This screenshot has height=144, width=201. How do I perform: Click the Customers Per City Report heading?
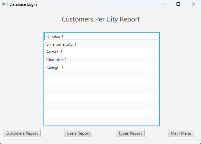[x=101, y=19]
